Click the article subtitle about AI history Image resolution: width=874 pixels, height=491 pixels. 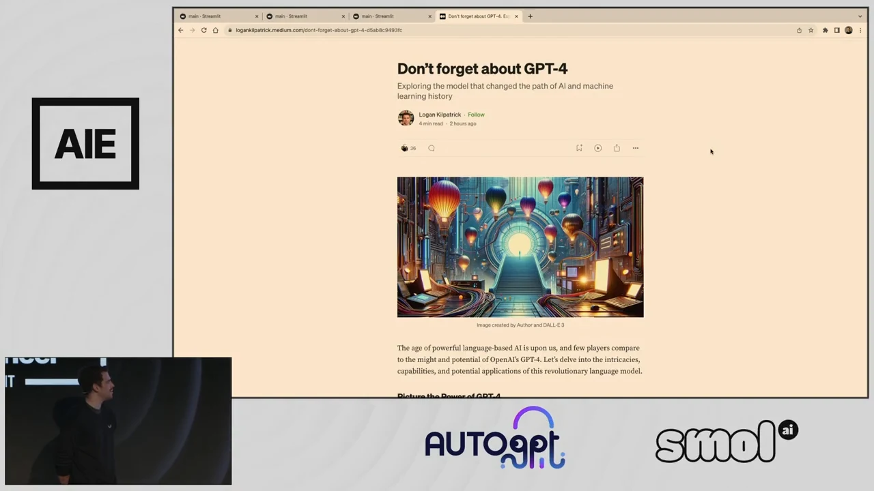pos(505,91)
